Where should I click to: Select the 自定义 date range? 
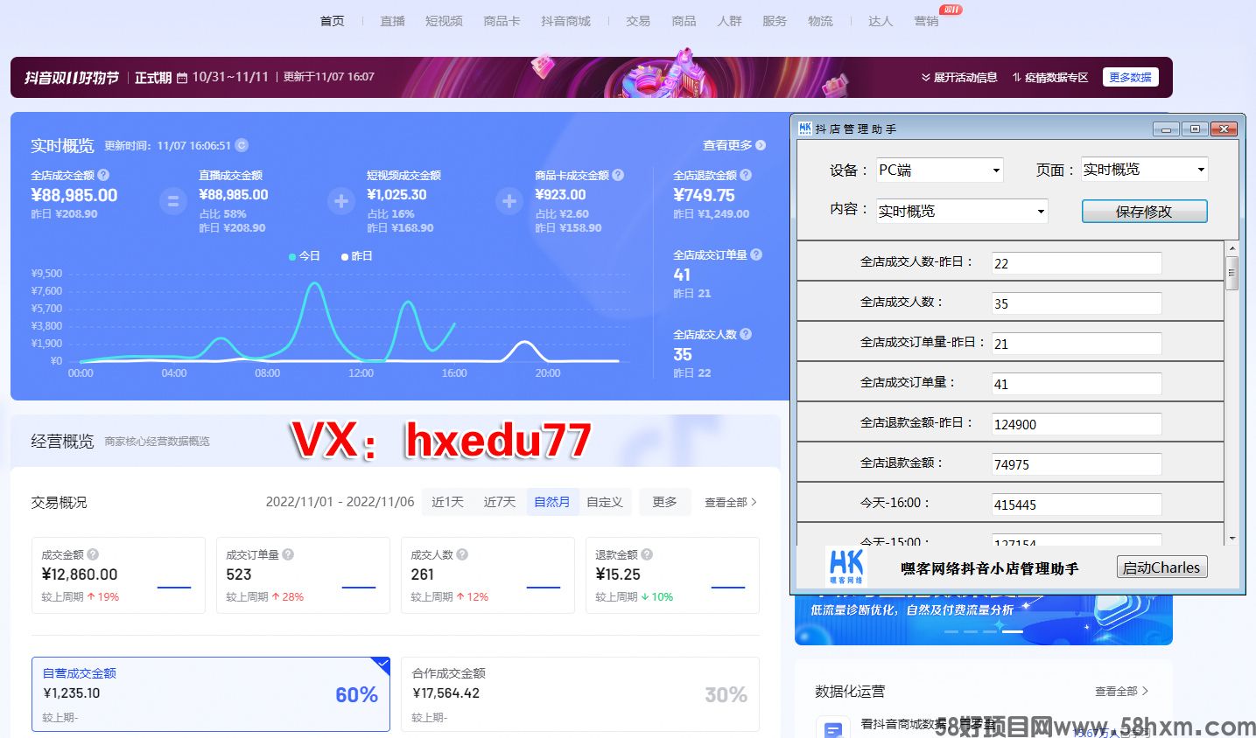coord(605,502)
